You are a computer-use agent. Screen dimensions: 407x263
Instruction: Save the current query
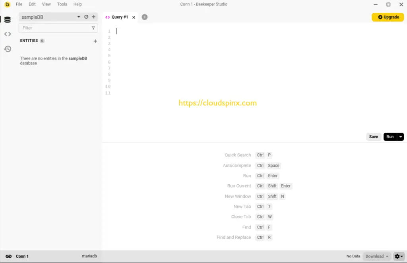(x=373, y=136)
